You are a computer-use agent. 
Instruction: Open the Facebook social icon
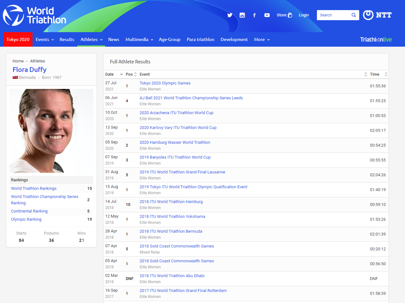(x=254, y=15)
